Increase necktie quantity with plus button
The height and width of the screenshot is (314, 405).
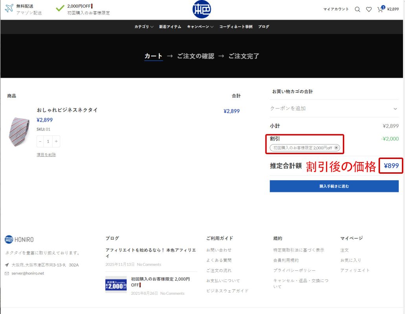(x=56, y=142)
